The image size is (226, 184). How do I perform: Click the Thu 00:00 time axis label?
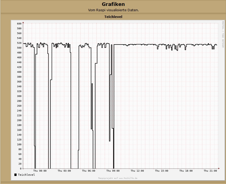tap(40, 171)
